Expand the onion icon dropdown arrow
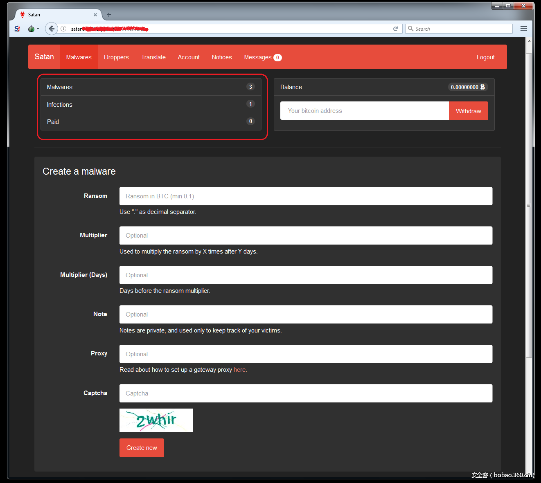Image resolution: width=541 pixels, height=483 pixels. 38,29
